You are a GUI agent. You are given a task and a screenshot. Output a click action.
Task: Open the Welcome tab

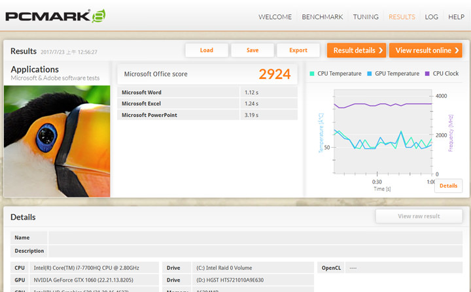click(275, 17)
